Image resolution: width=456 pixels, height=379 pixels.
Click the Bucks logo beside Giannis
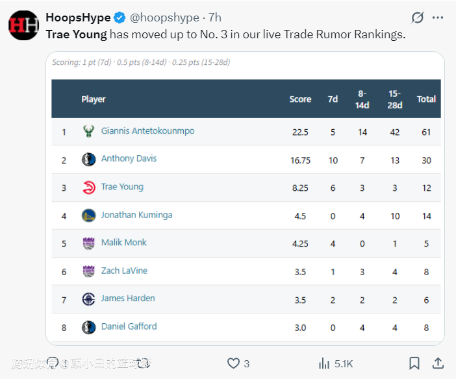coord(89,132)
